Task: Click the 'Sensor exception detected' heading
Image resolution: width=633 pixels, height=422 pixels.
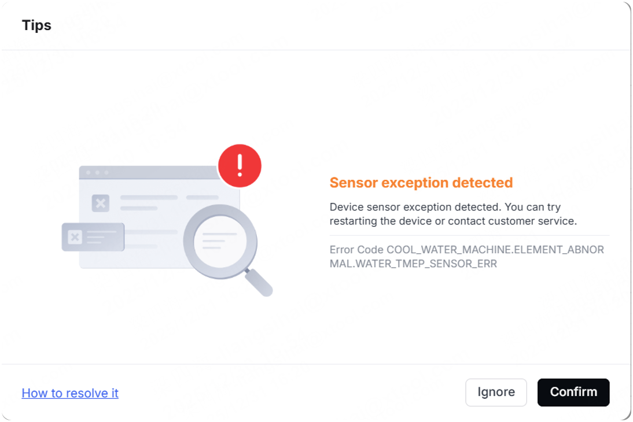Action: (x=421, y=182)
